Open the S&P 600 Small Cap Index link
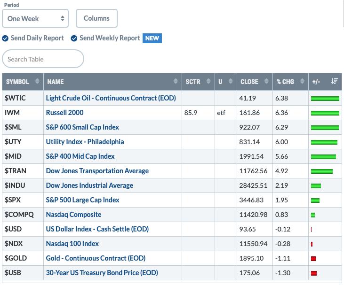The height and width of the screenshot is (285, 344). click(x=82, y=127)
